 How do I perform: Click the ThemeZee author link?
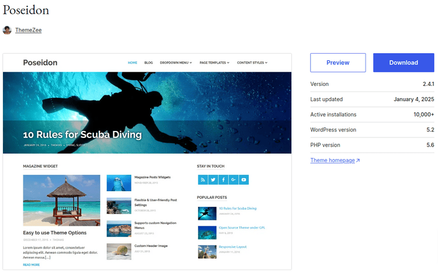pyautogui.click(x=28, y=30)
